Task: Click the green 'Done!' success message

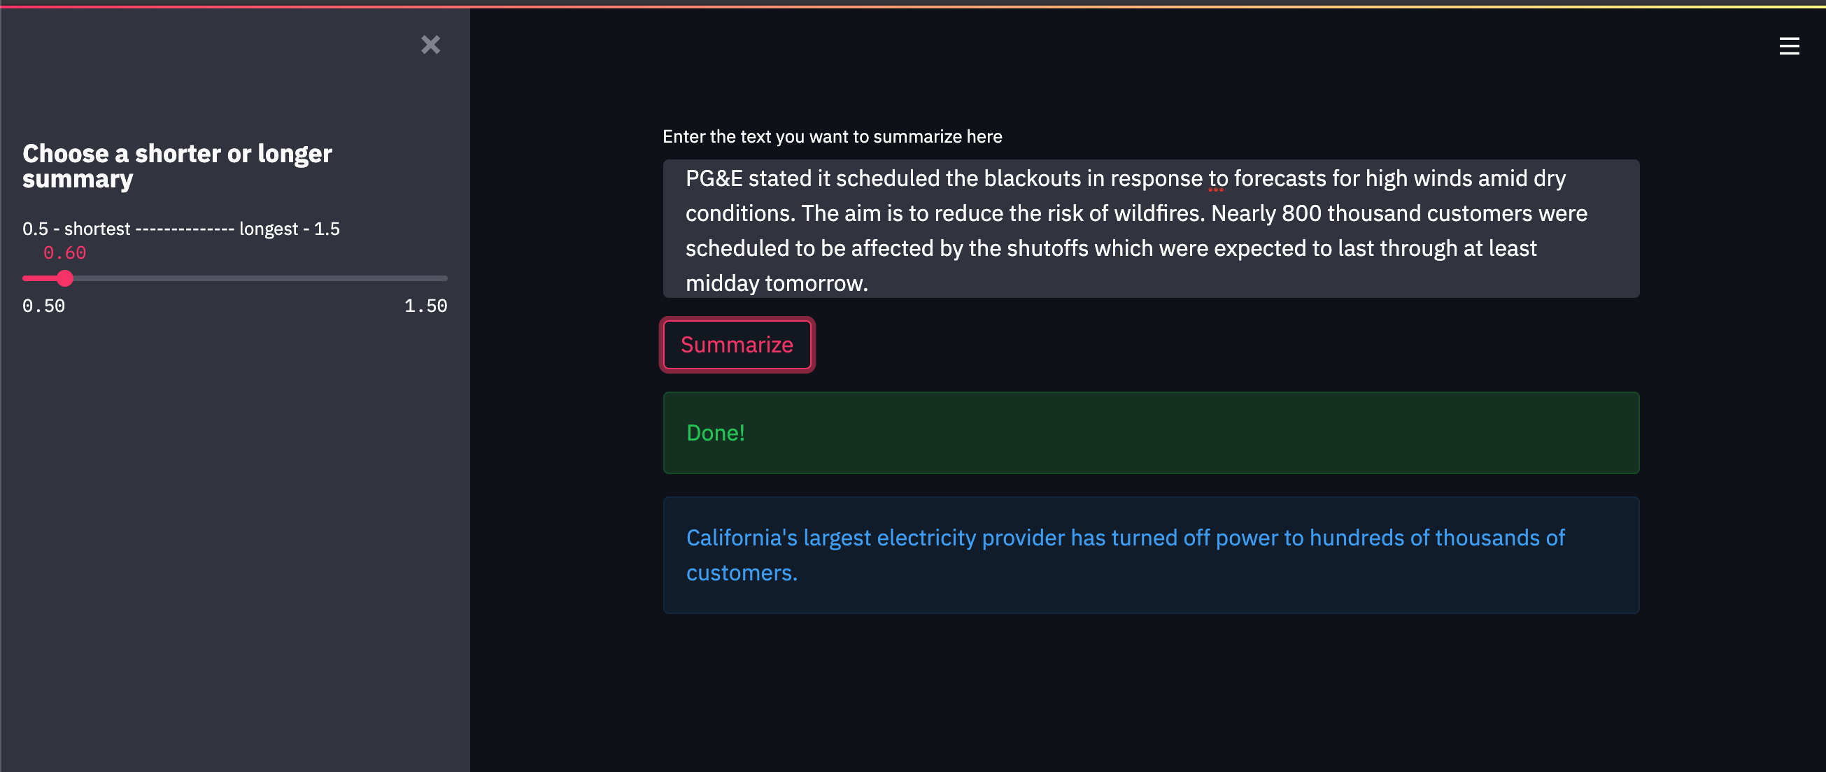Action: [x=1149, y=433]
